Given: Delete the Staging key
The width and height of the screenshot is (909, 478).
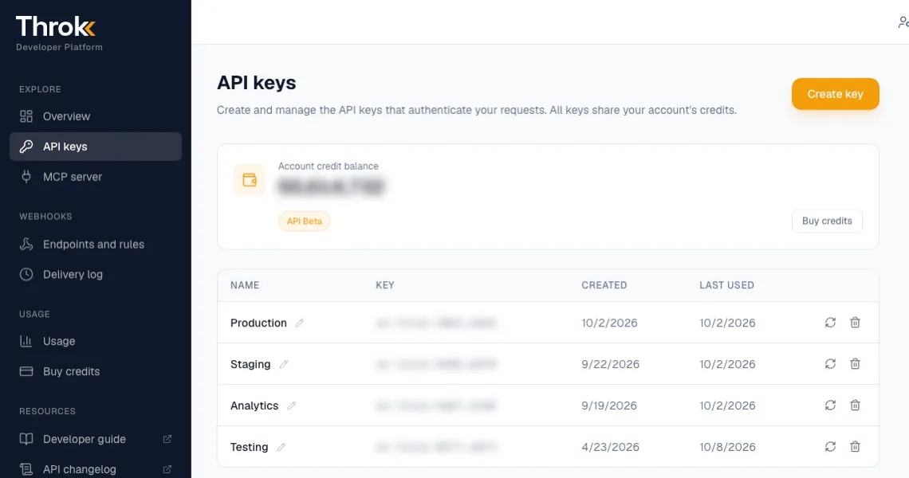Looking at the screenshot, I should [855, 364].
